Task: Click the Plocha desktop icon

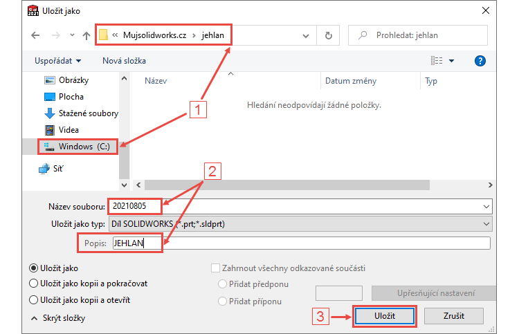Action: point(50,97)
